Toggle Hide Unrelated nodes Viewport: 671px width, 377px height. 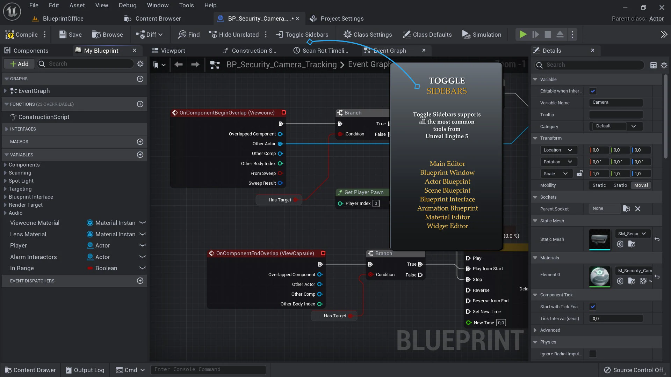(234, 35)
